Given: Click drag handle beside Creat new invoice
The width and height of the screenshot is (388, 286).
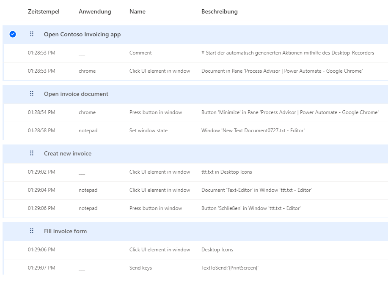Looking at the screenshot, I should (32, 153).
